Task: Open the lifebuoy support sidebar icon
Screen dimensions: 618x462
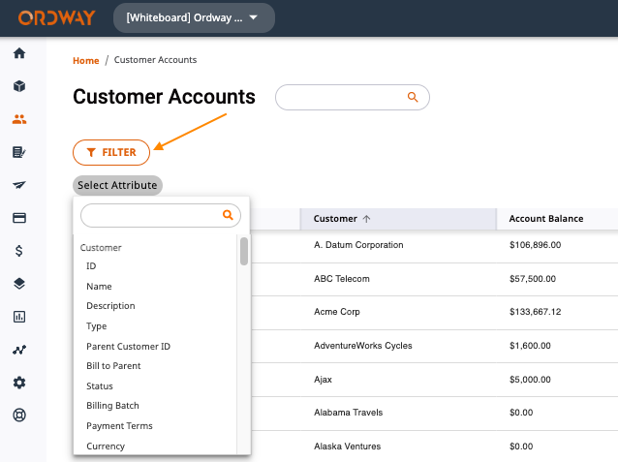Action: (19, 416)
